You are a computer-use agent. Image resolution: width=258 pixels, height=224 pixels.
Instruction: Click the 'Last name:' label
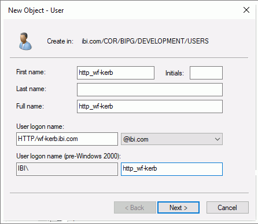point(31,89)
